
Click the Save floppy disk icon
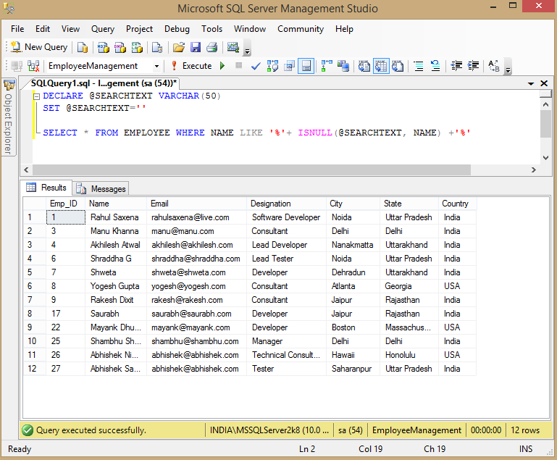point(196,47)
